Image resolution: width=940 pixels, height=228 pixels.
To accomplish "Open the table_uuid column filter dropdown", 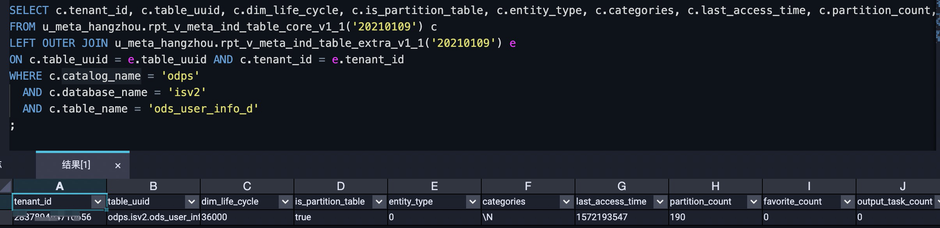I will 191,201.
